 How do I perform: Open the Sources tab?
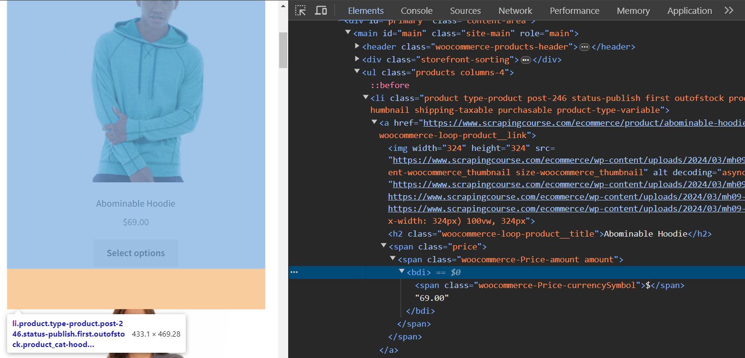coord(465,10)
